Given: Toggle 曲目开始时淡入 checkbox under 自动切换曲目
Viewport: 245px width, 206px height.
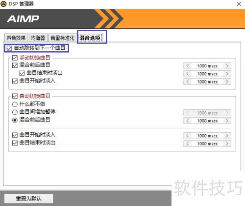Looking at the screenshot, I should [15, 135].
